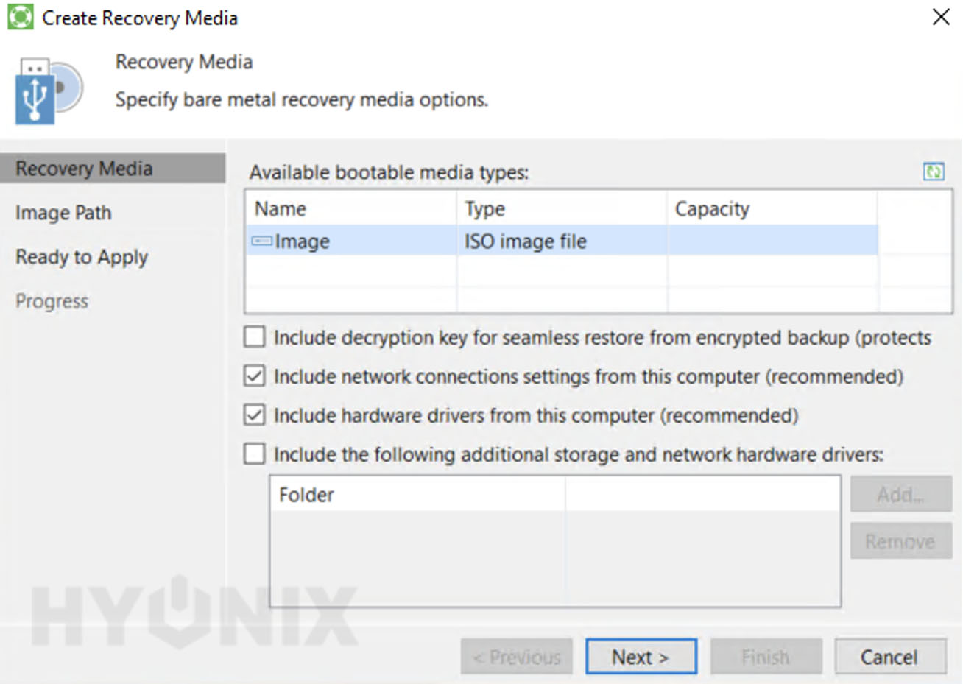Select the Ready to Apply step
The image size is (963, 684).
tap(81, 257)
